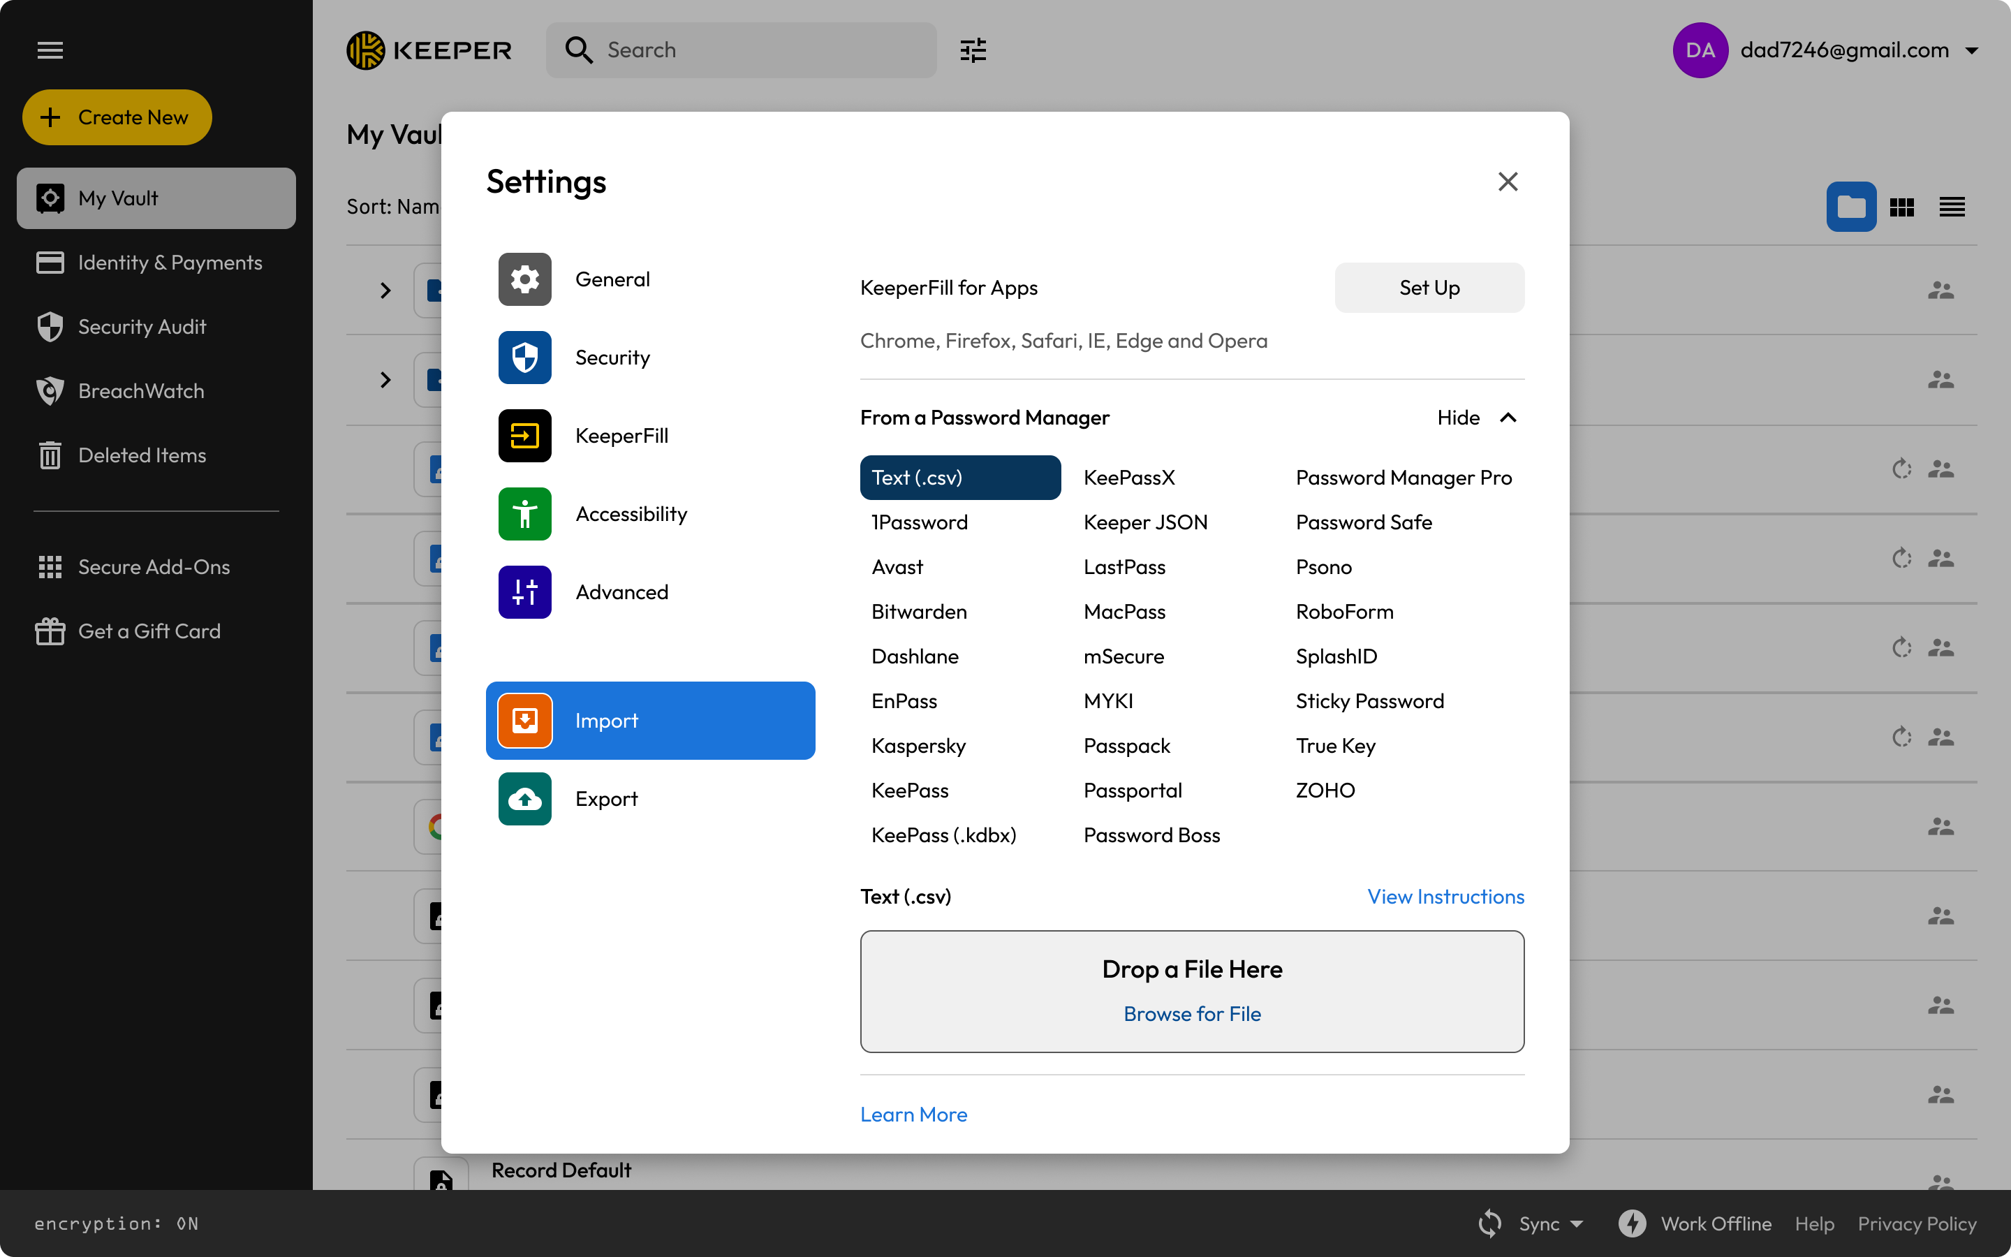The image size is (2011, 1257).
Task: Open search filter options icon
Action: coord(973,50)
